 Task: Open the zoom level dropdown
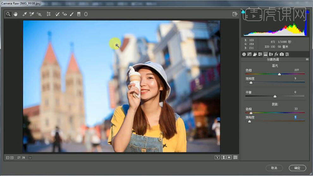30,157
